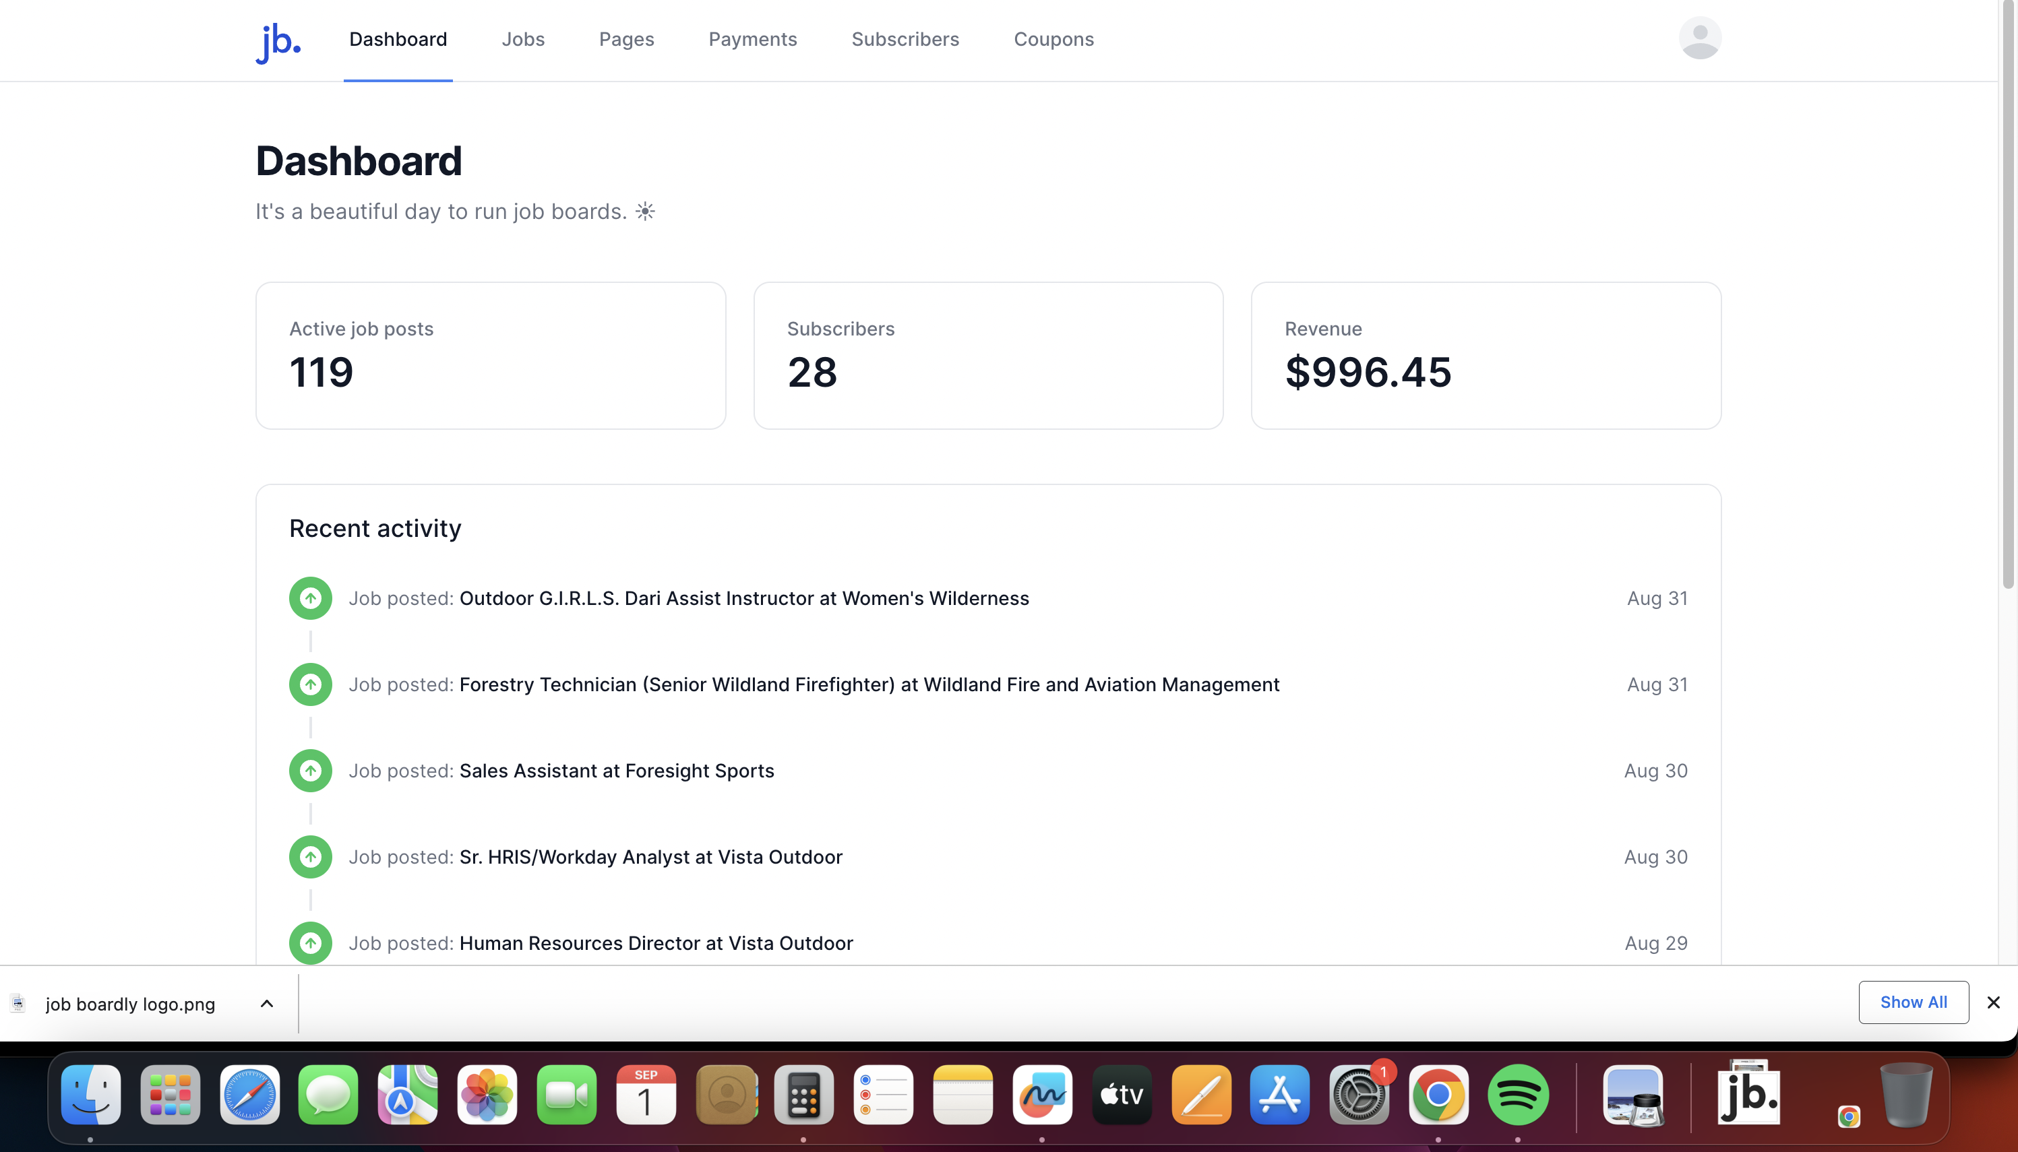The width and height of the screenshot is (2018, 1152).
Task: Expand download options for job boardly logo.png
Action: coord(267,1004)
